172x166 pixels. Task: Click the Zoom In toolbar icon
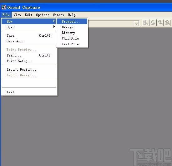click(146, 23)
